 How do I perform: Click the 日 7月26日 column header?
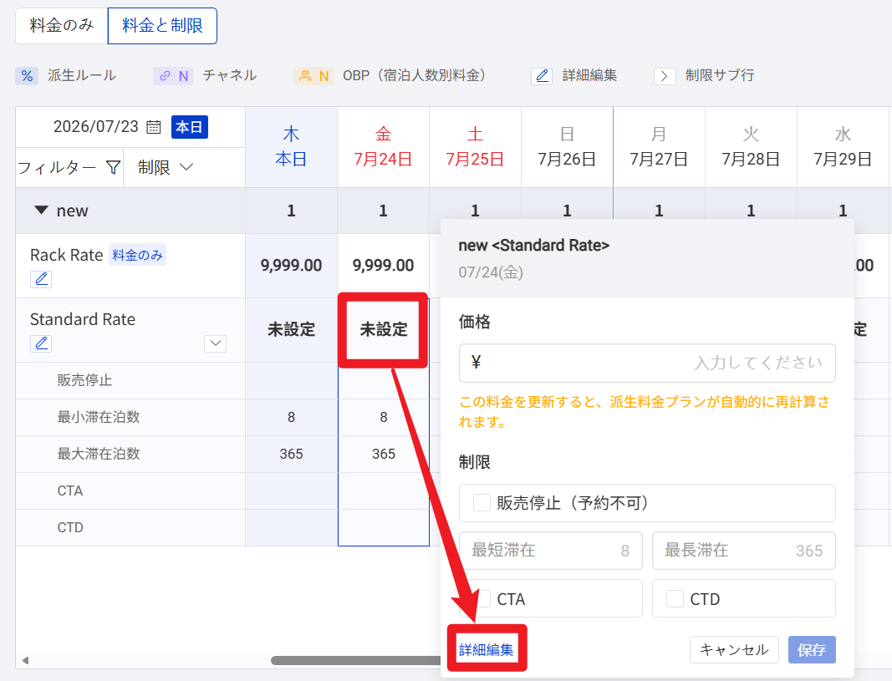[567, 147]
